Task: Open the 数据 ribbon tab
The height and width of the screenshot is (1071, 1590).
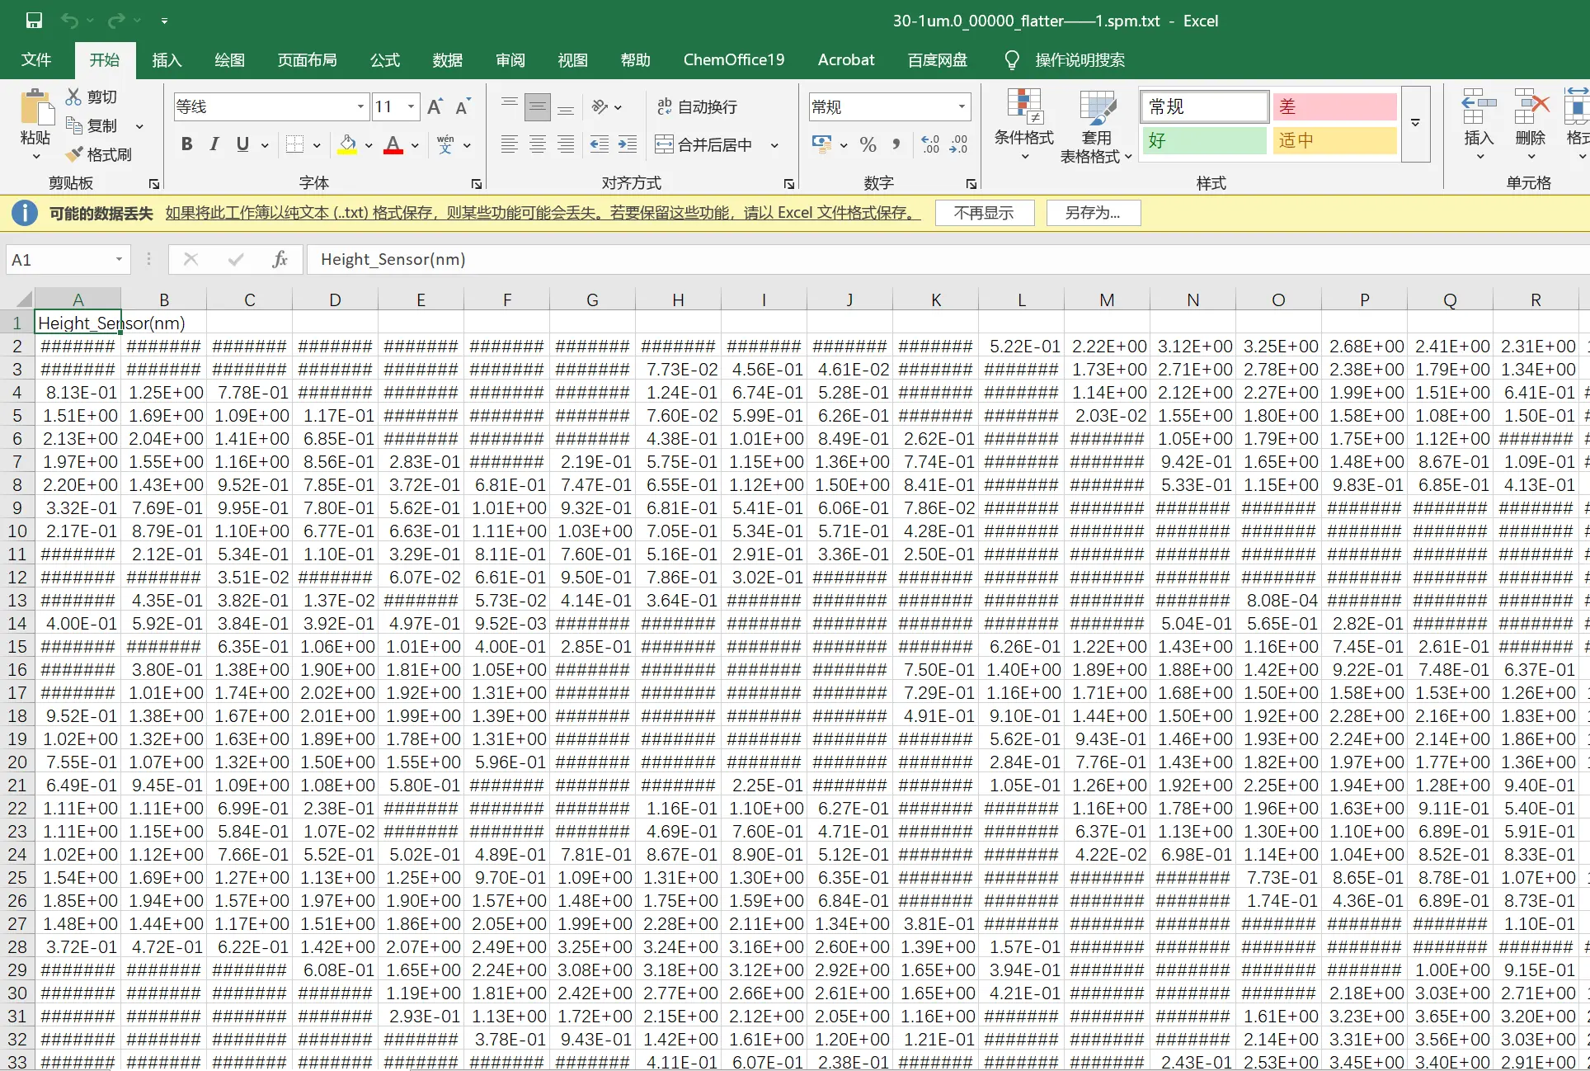Action: pyautogui.click(x=447, y=60)
